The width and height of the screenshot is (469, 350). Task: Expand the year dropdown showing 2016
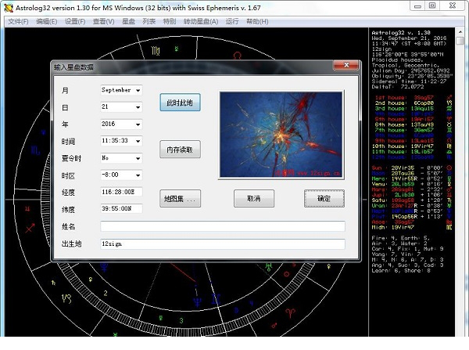[138, 124]
